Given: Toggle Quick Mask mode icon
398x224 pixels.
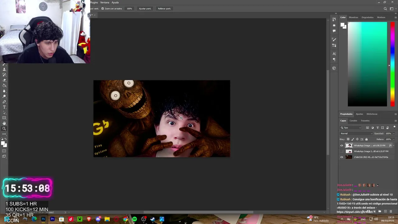Looking at the screenshot, I should coord(4,151).
